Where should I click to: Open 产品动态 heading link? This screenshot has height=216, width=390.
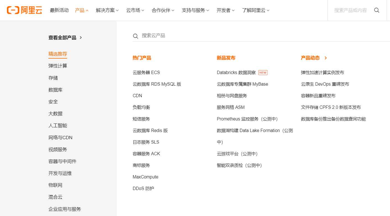(x=310, y=58)
